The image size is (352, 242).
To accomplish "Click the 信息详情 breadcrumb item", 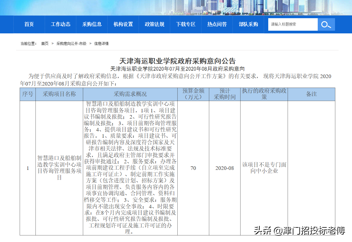I will (102, 43).
